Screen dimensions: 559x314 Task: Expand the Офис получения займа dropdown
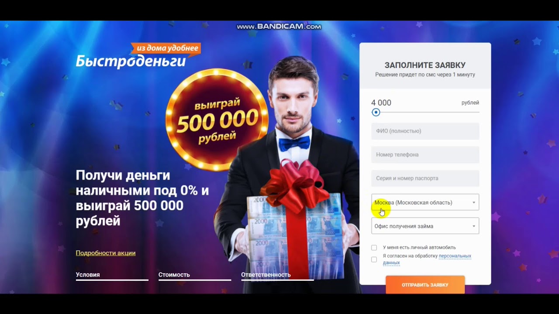[x=425, y=226]
